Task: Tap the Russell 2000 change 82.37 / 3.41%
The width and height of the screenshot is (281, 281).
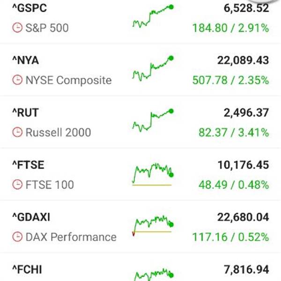Action: pyautogui.click(x=234, y=133)
